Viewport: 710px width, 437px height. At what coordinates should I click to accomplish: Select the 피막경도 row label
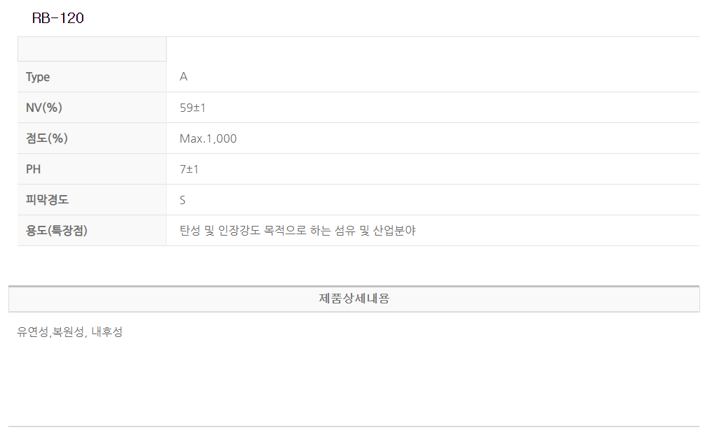47,200
